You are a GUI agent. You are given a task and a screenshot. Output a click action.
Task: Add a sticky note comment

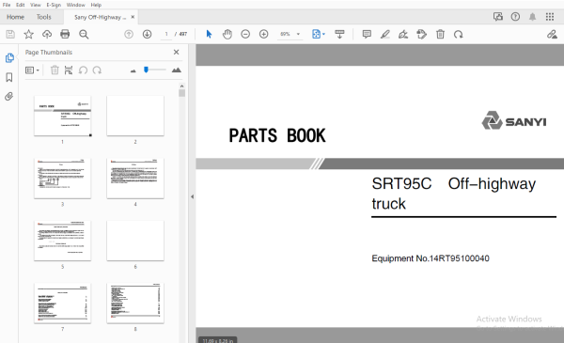[367, 34]
